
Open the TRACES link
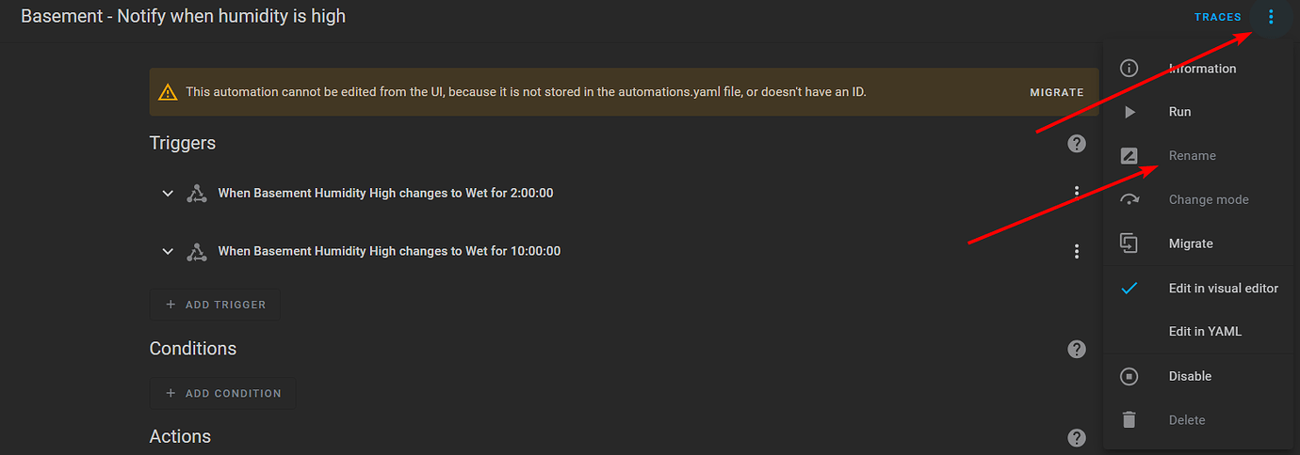(1218, 17)
